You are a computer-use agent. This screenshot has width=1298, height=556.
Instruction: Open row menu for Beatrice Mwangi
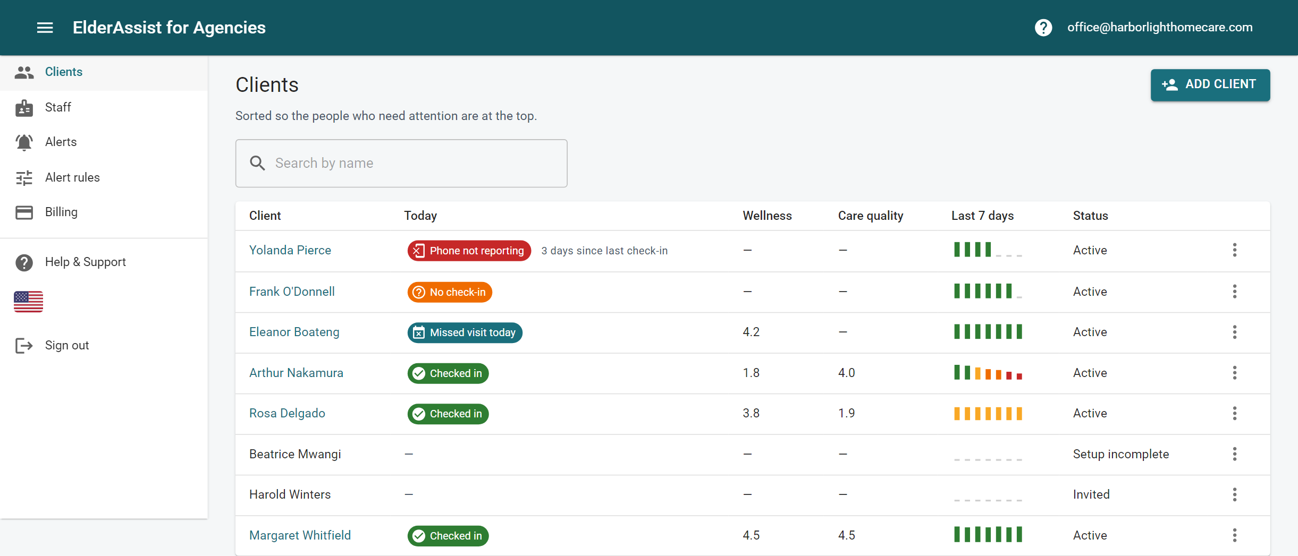(1234, 454)
